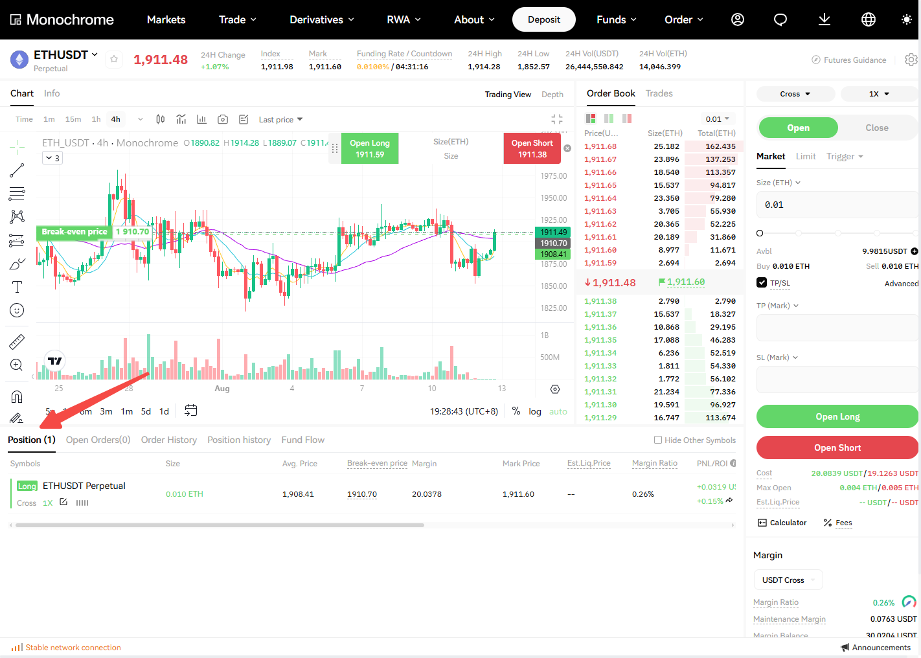Check the Hide Other Symbols checkbox

658,440
